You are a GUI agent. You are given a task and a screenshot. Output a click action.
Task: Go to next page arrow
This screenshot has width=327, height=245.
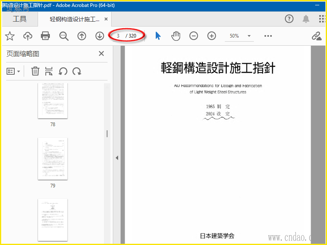click(x=100, y=36)
